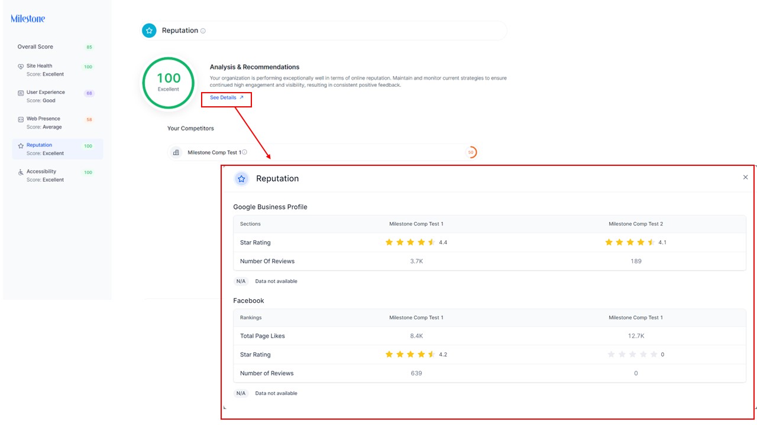This screenshot has width=757, height=425.
Task: Click the blue star icon beside page title Reputation
Action: (x=149, y=31)
